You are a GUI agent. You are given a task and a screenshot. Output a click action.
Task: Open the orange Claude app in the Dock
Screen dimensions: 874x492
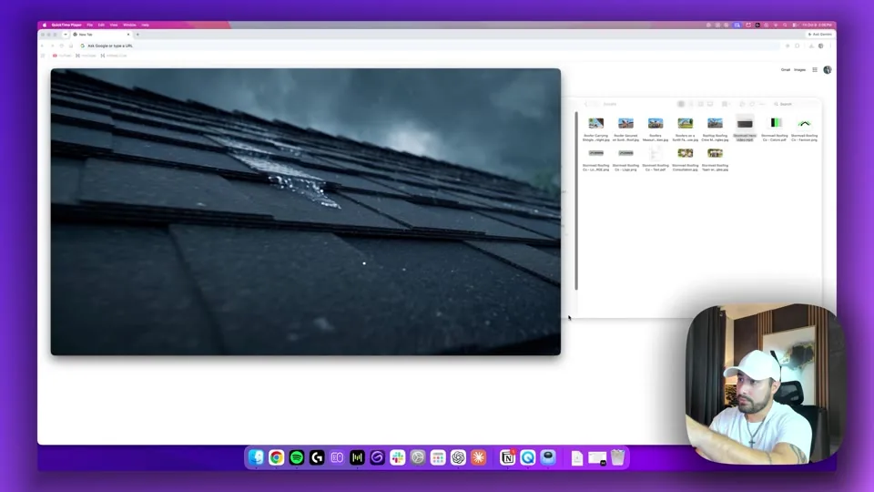[478, 457]
